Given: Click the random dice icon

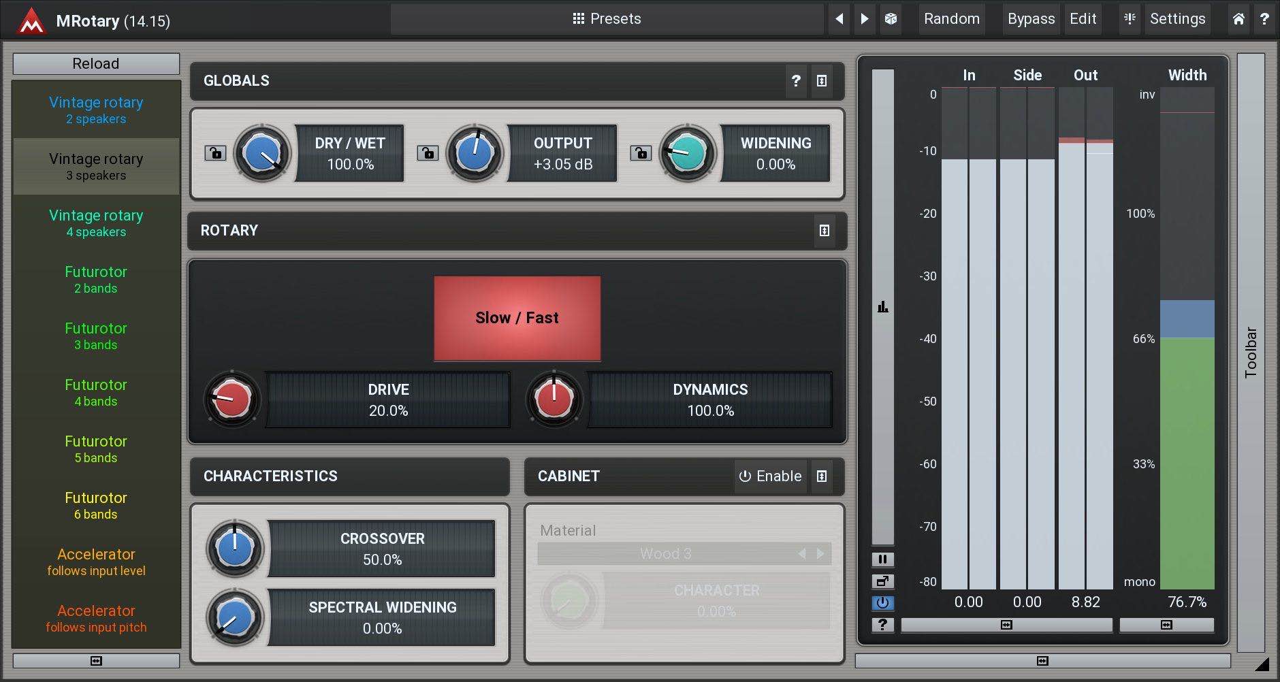Looking at the screenshot, I should pos(891,19).
